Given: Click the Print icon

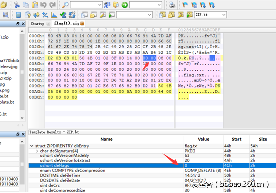Looking at the screenshot, I should click(172, 5).
